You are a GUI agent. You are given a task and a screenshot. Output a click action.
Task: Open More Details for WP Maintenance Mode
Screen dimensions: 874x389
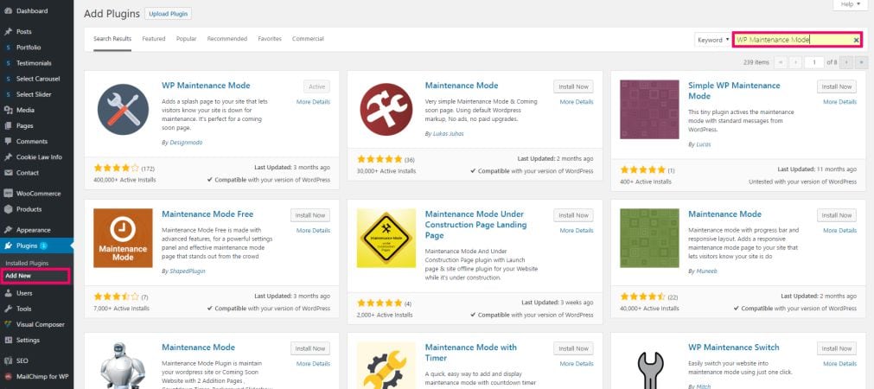pyautogui.click(x=313, y=102)
